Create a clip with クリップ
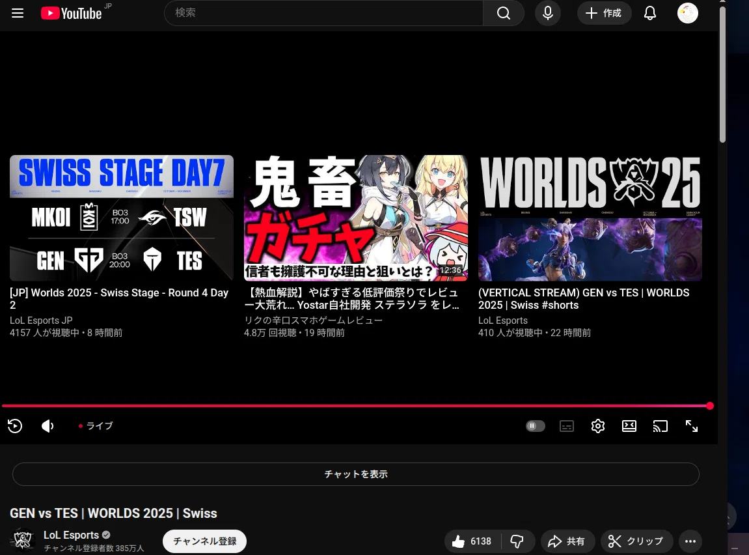 point(636,541)
